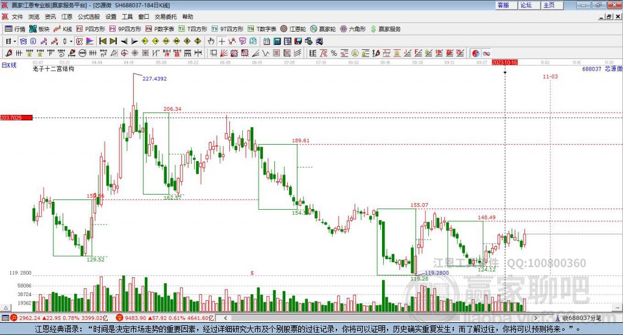The width and height of the screenshot is (623, 335).
Task: Open the 江恩 menu
Action: (x=67, y=16)
